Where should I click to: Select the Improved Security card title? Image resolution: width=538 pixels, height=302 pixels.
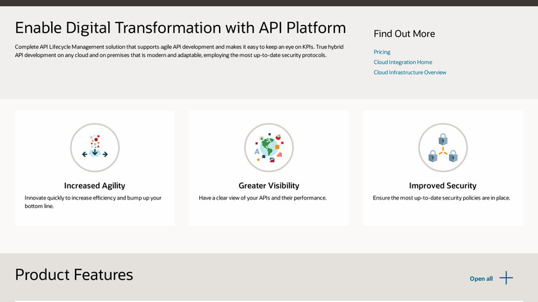coord(443,186)
